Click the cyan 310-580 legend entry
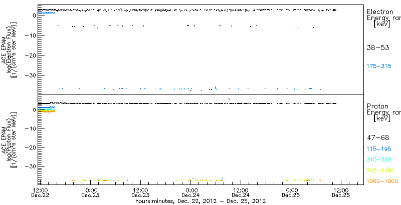401x205 pixels. 379,160
